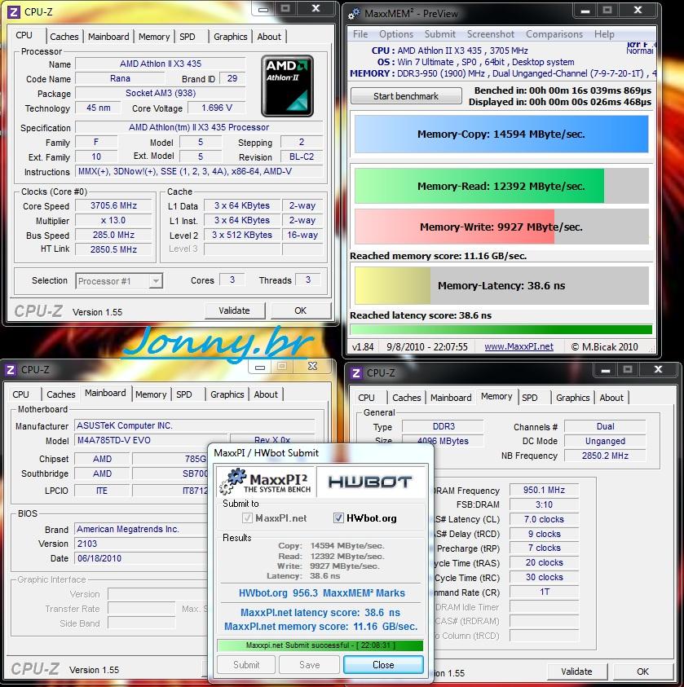Open the Comparisons menu in MaxxMEM
This screenshot has width=684, height=687.
(x=554, y=34)
